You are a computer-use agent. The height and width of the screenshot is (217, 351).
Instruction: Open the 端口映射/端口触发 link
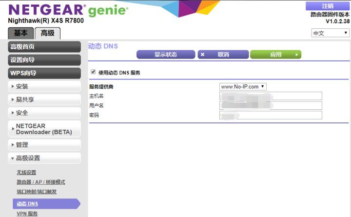click(x=37, y=192)
